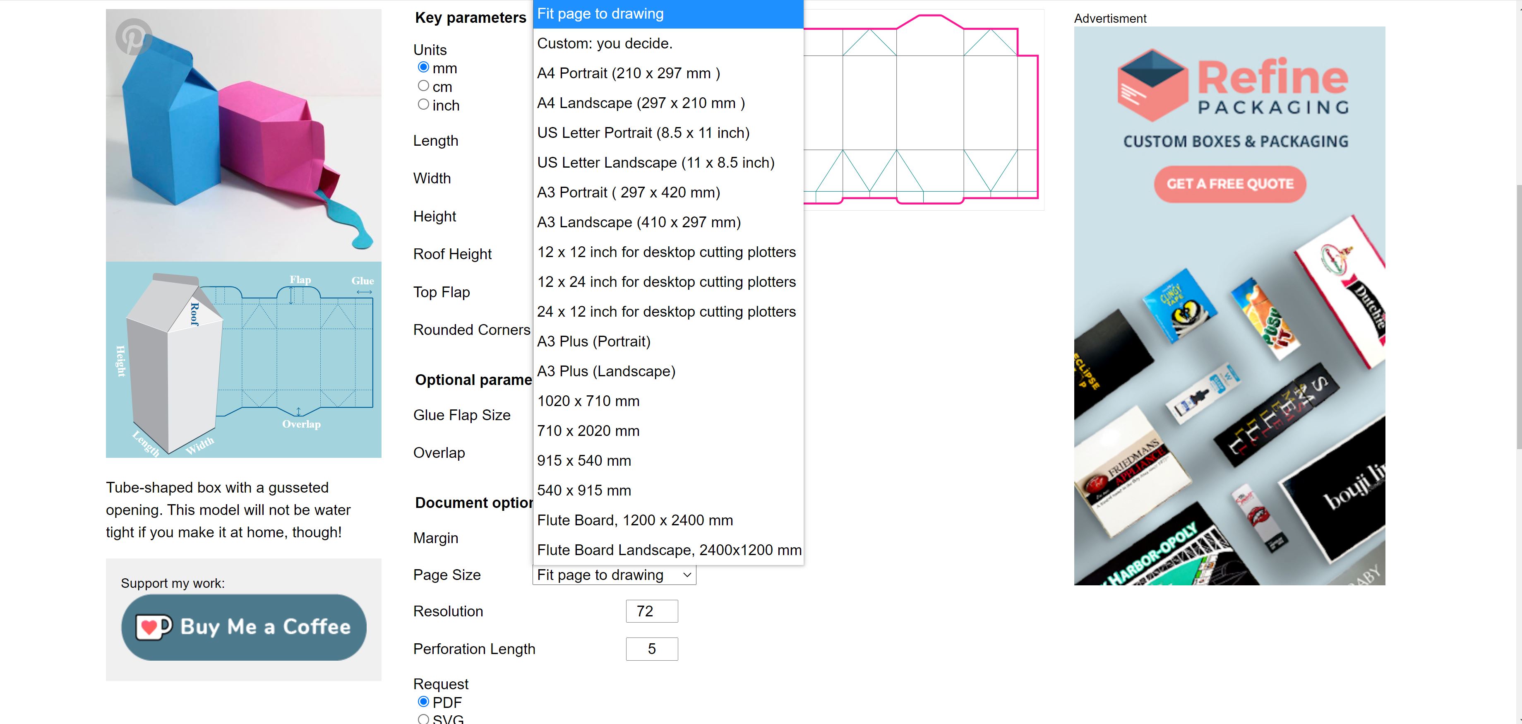Pick the 540 x 915 mm page size
The image size is (1522, 724).
coord(667,491)
